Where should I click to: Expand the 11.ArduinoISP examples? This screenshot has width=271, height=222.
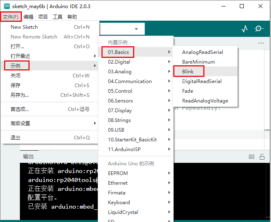(x=135, y=149)
